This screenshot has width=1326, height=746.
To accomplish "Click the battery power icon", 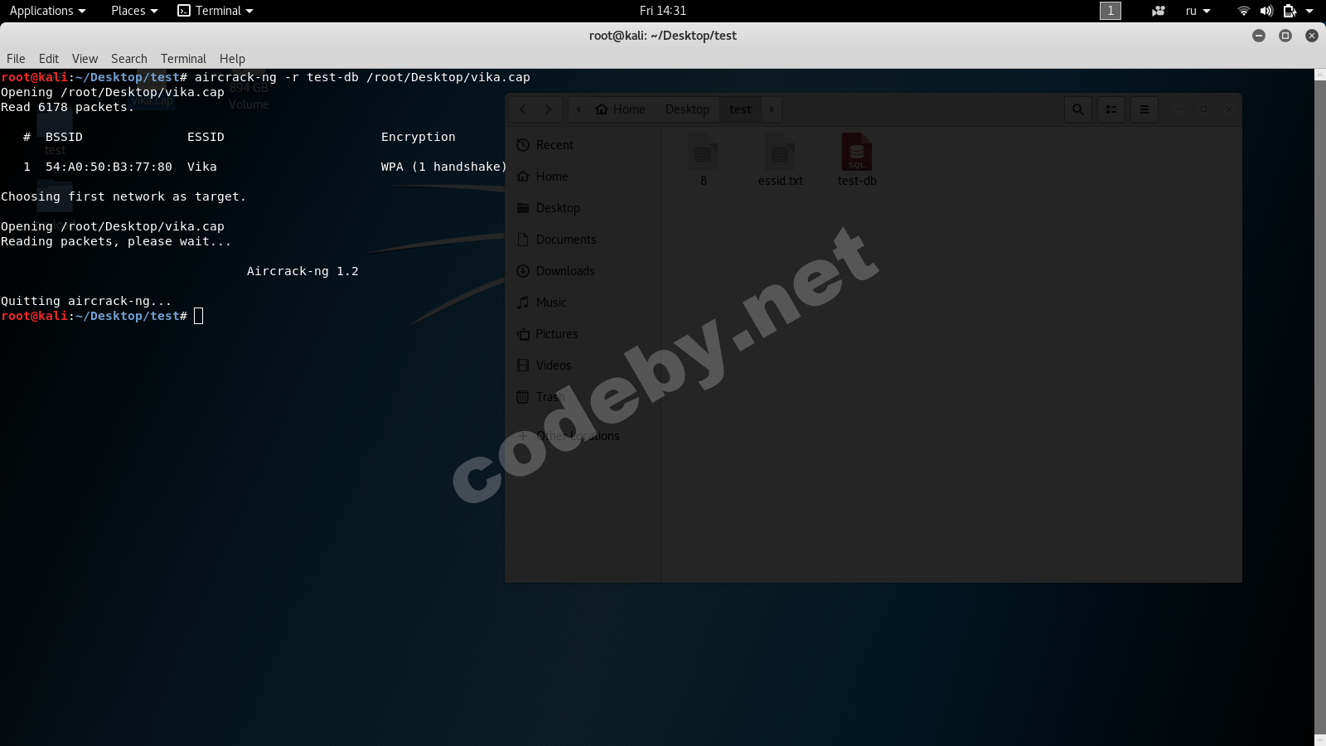I will pos(1290,11).
